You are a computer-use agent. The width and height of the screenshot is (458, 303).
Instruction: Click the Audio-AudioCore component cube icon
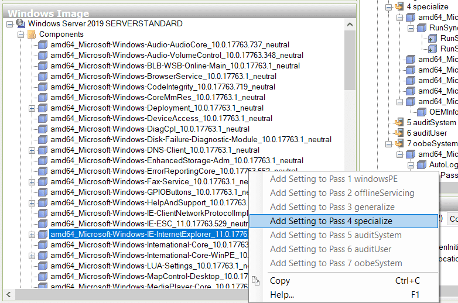43,45
